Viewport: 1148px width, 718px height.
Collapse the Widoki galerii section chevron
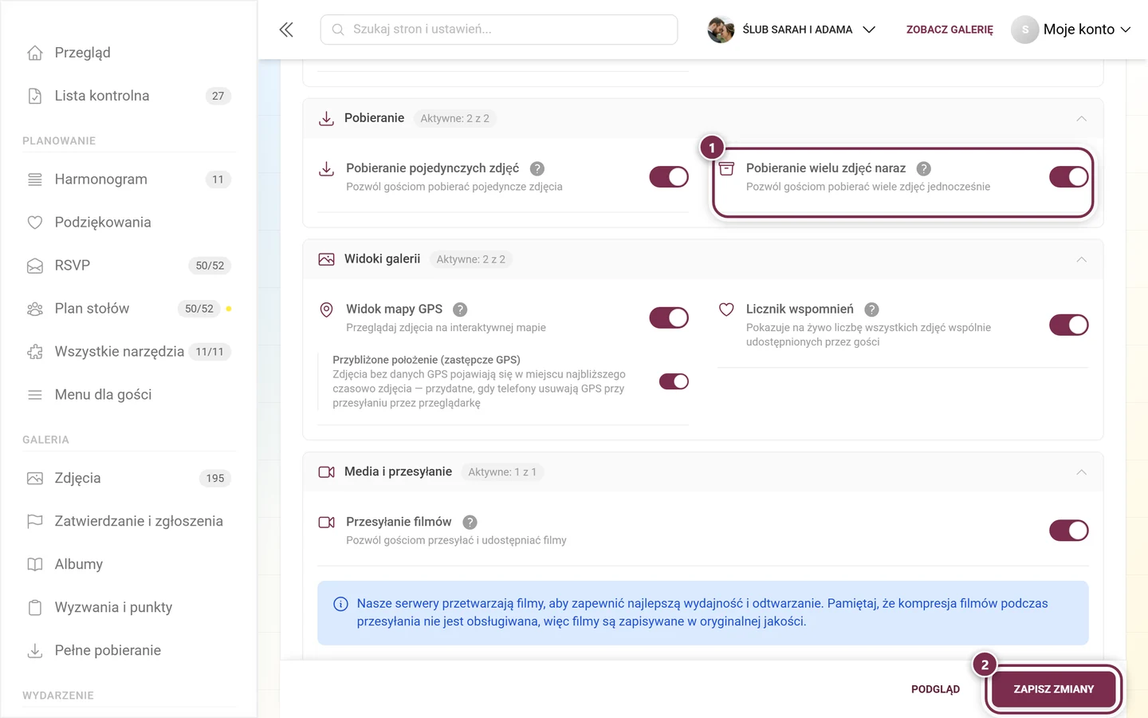tap(1082, 259)
